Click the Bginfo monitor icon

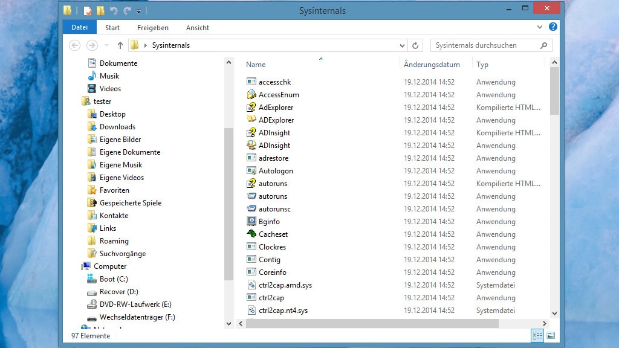(251, 221)
